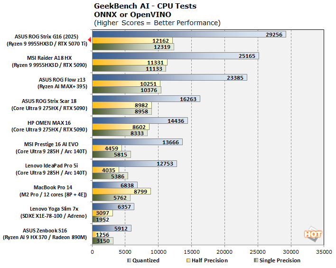Click the ASUS Zenbook S16 label

coord(45,231)
